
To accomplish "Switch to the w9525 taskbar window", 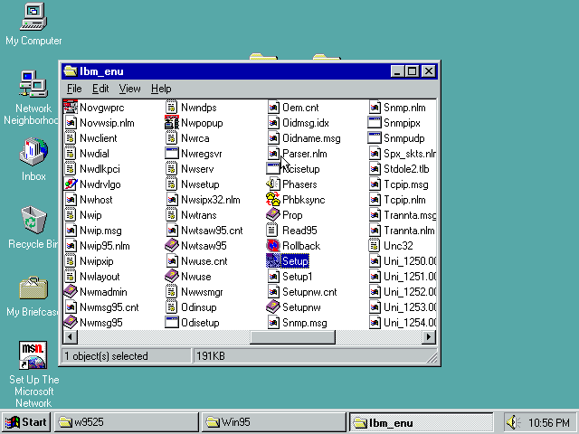I will (127, 422).
